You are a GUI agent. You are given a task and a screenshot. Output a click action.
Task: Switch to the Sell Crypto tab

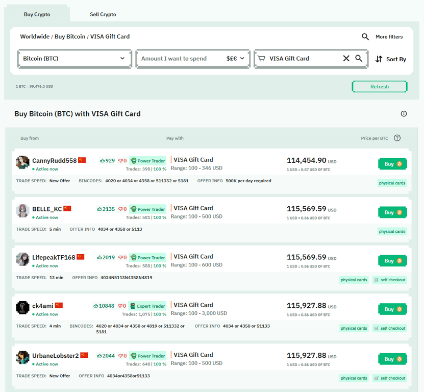(103, 14)
